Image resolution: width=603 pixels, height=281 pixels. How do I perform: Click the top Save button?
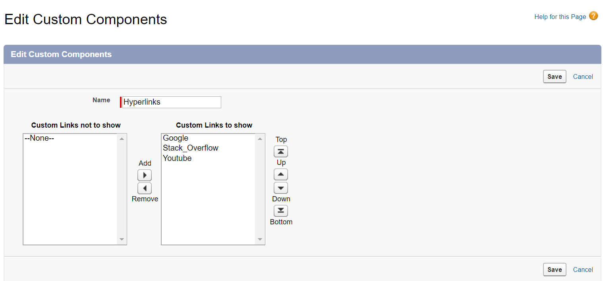pyautogui.click(x=554, y=76)
